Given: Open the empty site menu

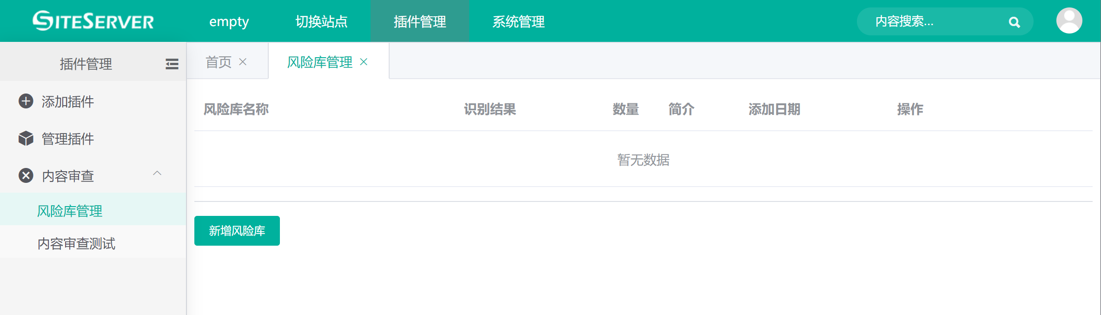Looking at the screenshot, I should [229, 21].
